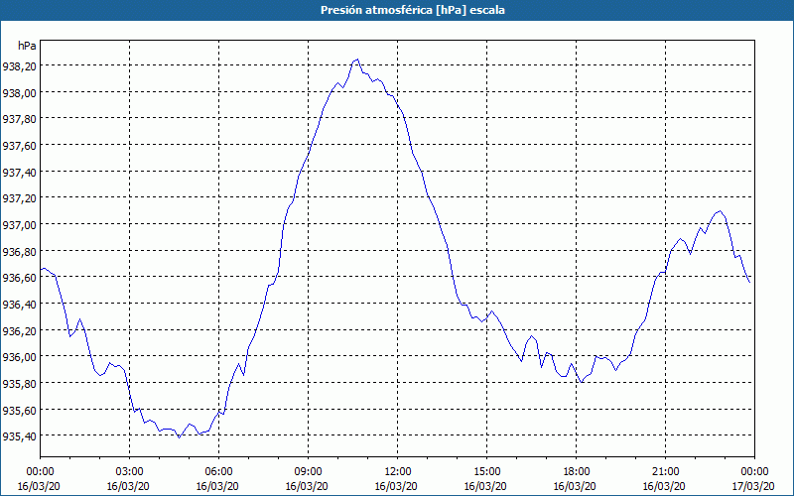Pick the 935,40 axis value

pyautogui.click(x=19, y=436)
